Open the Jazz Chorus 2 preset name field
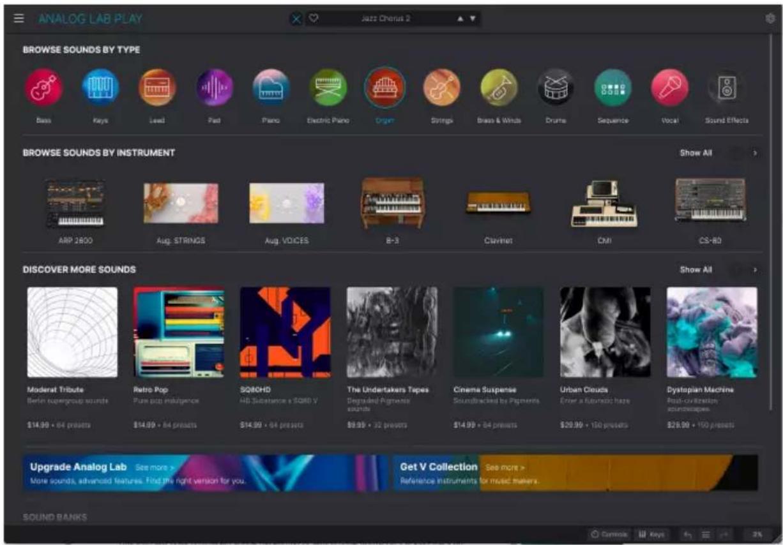783x545 pixels. click(386, 19)
